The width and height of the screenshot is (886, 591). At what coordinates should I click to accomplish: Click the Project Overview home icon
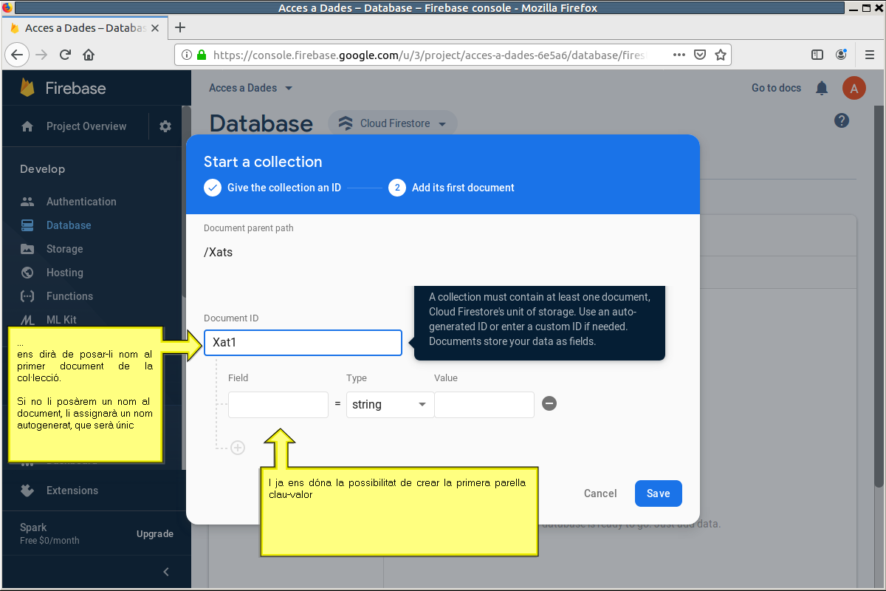coord(27,126)
